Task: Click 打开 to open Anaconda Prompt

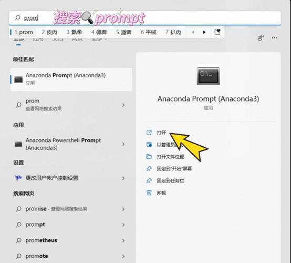Action: pos(161,133)
